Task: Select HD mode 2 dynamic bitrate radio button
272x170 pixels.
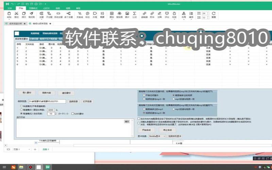Action: coord(21,114)
